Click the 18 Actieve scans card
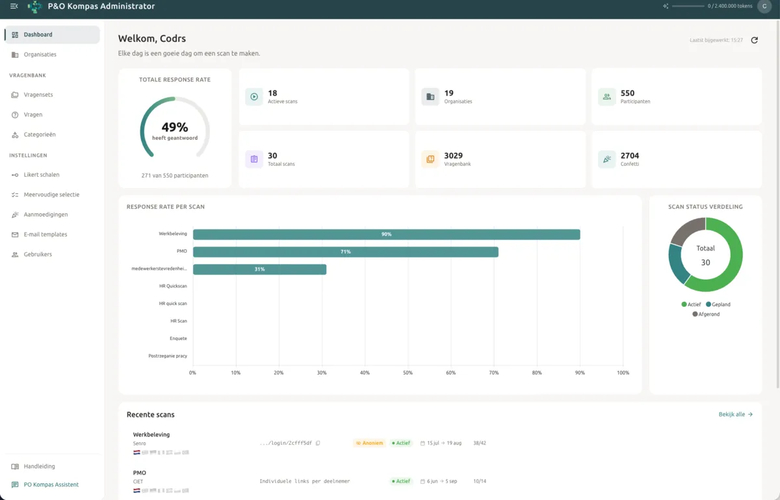This screenshot has height=500, width=780. coord(324,97)
